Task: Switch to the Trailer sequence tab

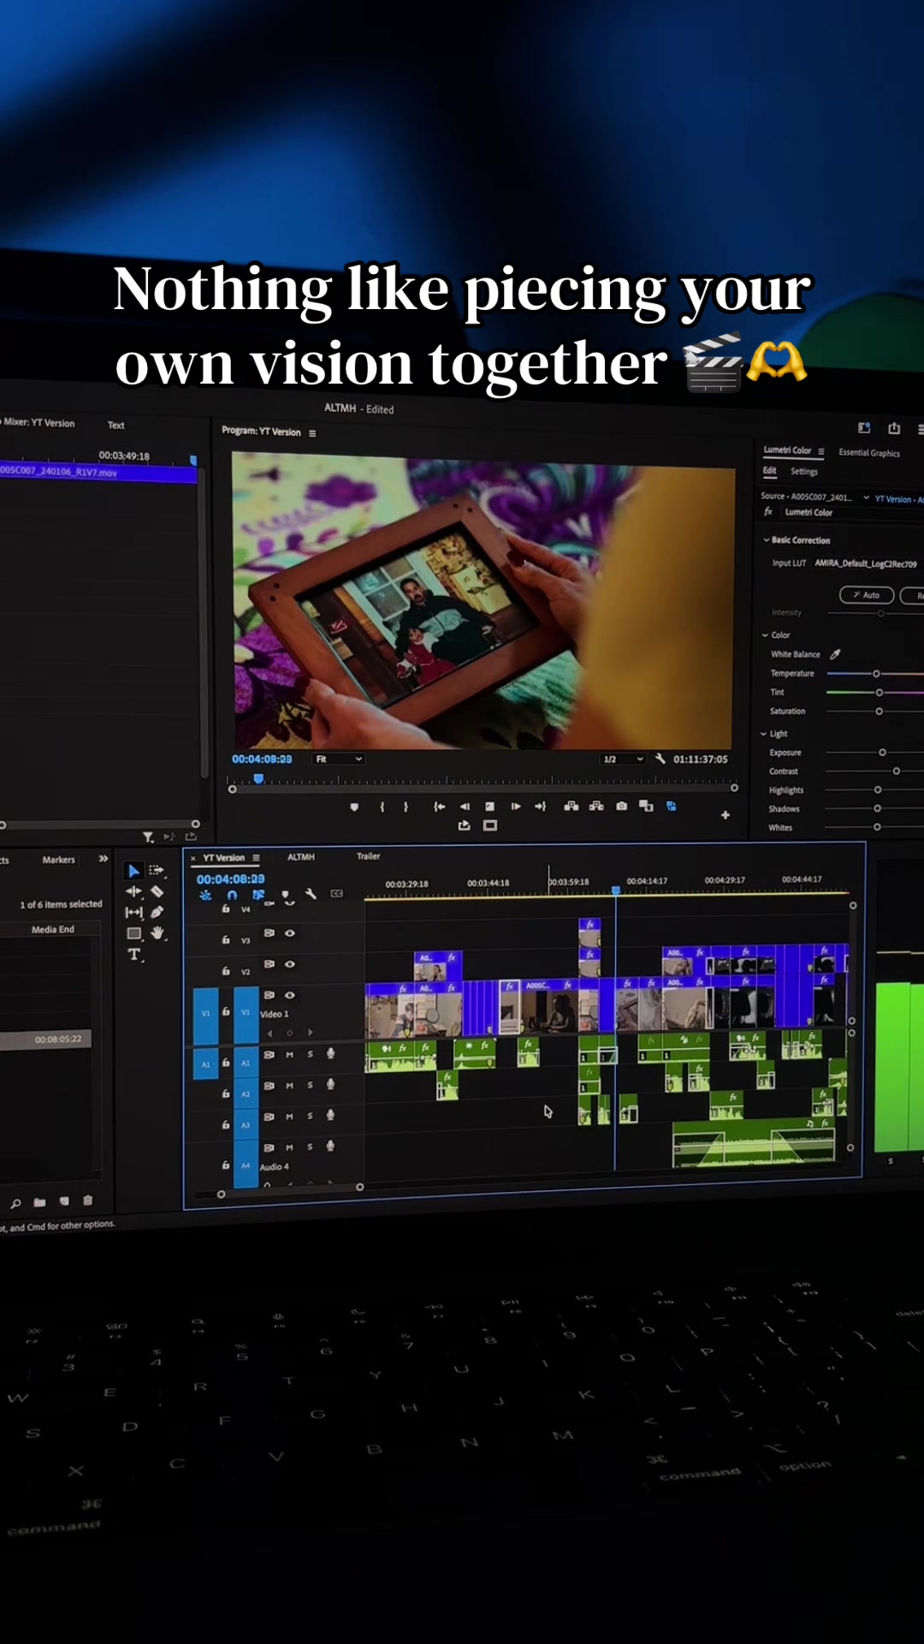Action: click(368, 856)
